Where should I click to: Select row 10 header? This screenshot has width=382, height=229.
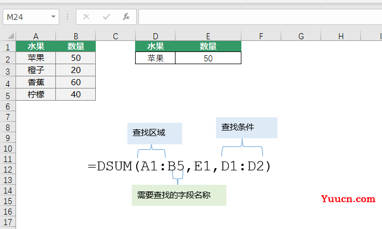tap(8, 148)
